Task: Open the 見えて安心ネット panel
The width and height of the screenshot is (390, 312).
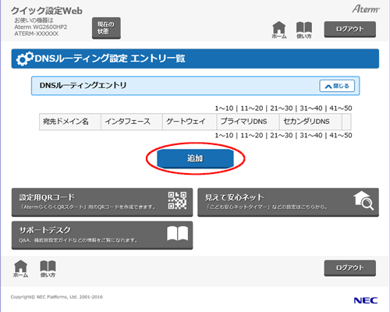Action: point(288,202)
